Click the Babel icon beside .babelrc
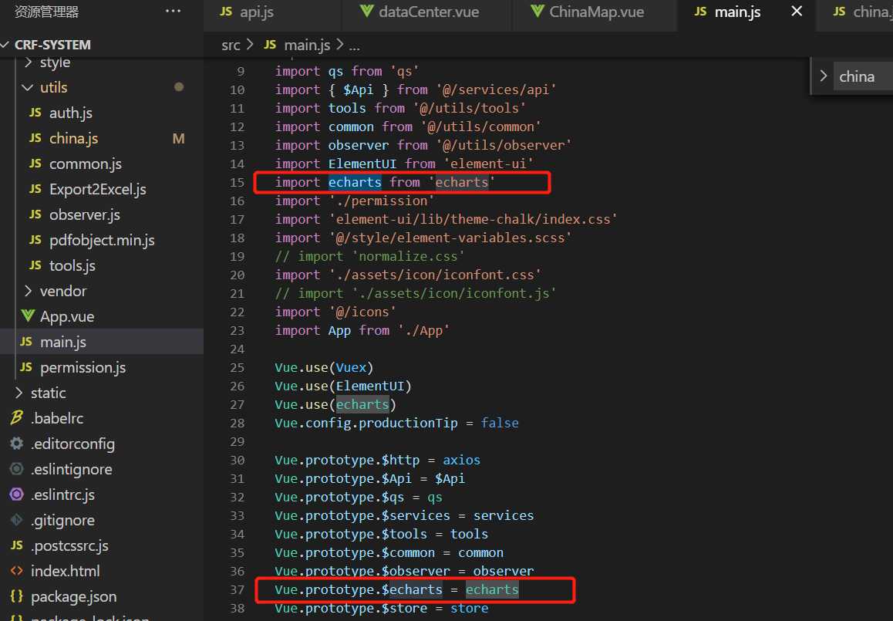893x621 pixels. 16,417
